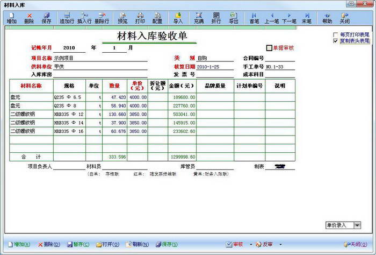The width and height of the screenshot is (376, 255).
Task: Click the 记帐年月 year field 2010
Action: (69, 48)
